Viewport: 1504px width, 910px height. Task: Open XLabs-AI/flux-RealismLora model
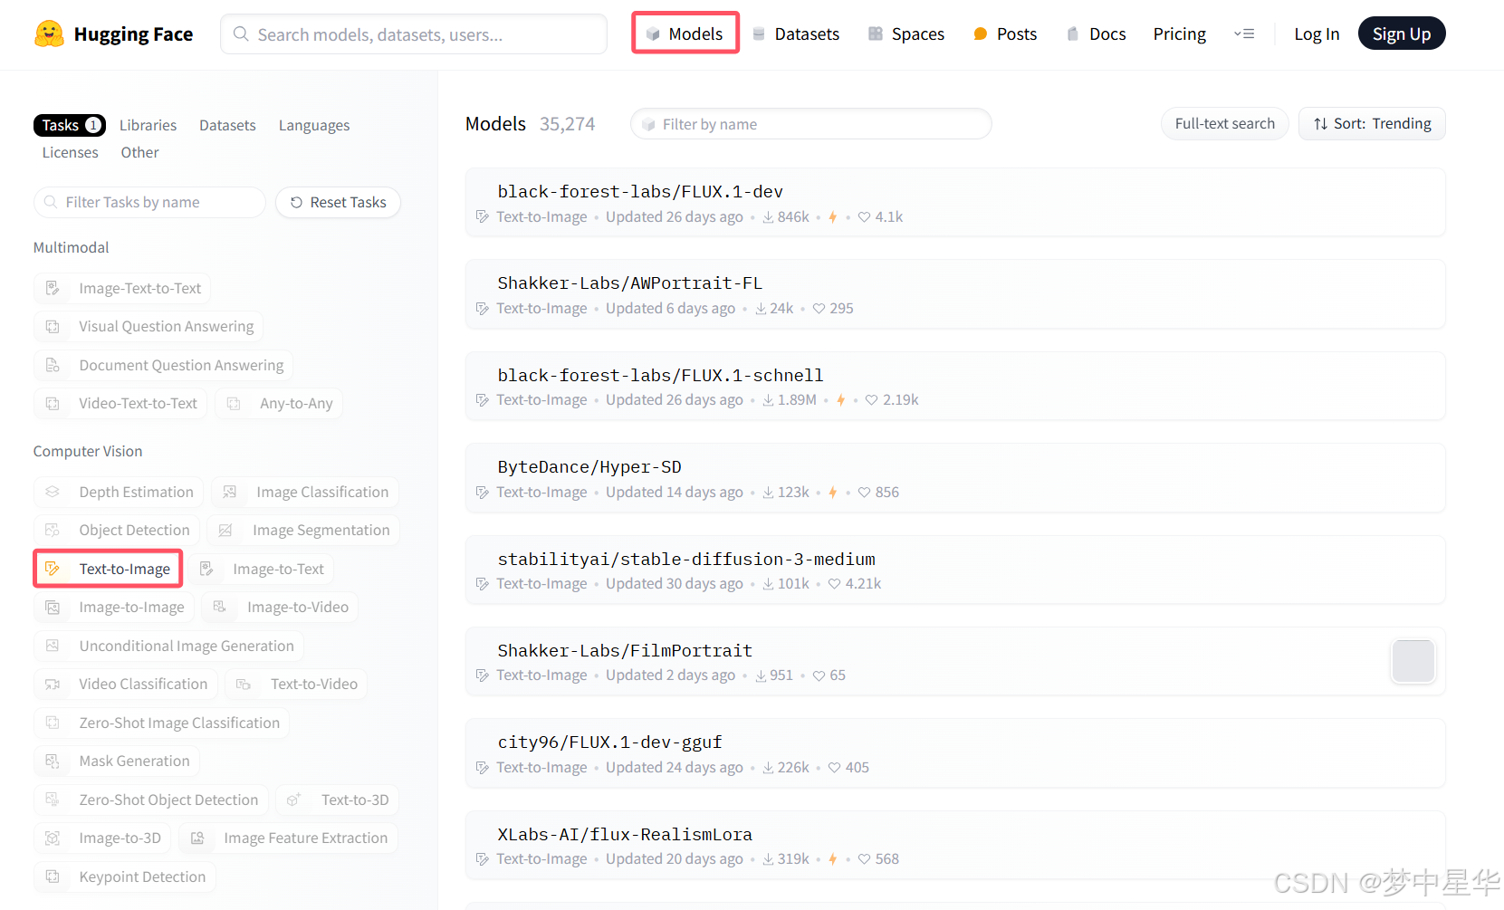point(955,845)
